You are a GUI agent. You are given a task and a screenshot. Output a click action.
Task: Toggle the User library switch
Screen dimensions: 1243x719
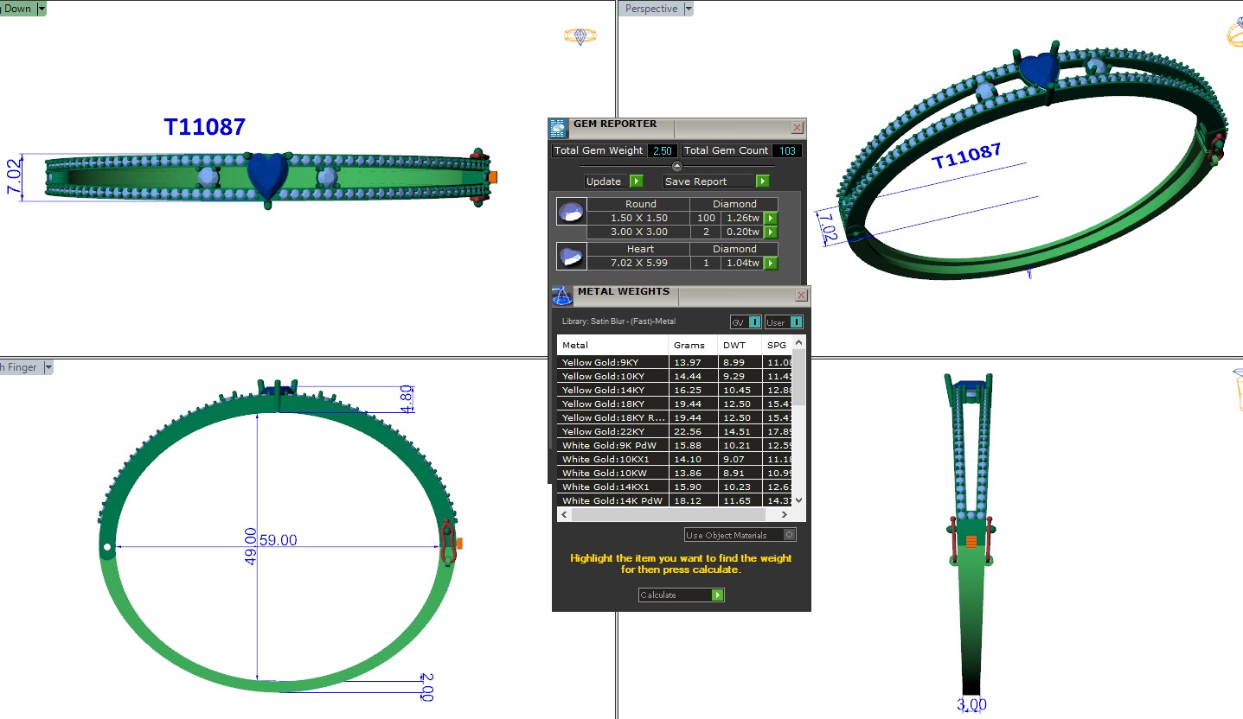796,322
